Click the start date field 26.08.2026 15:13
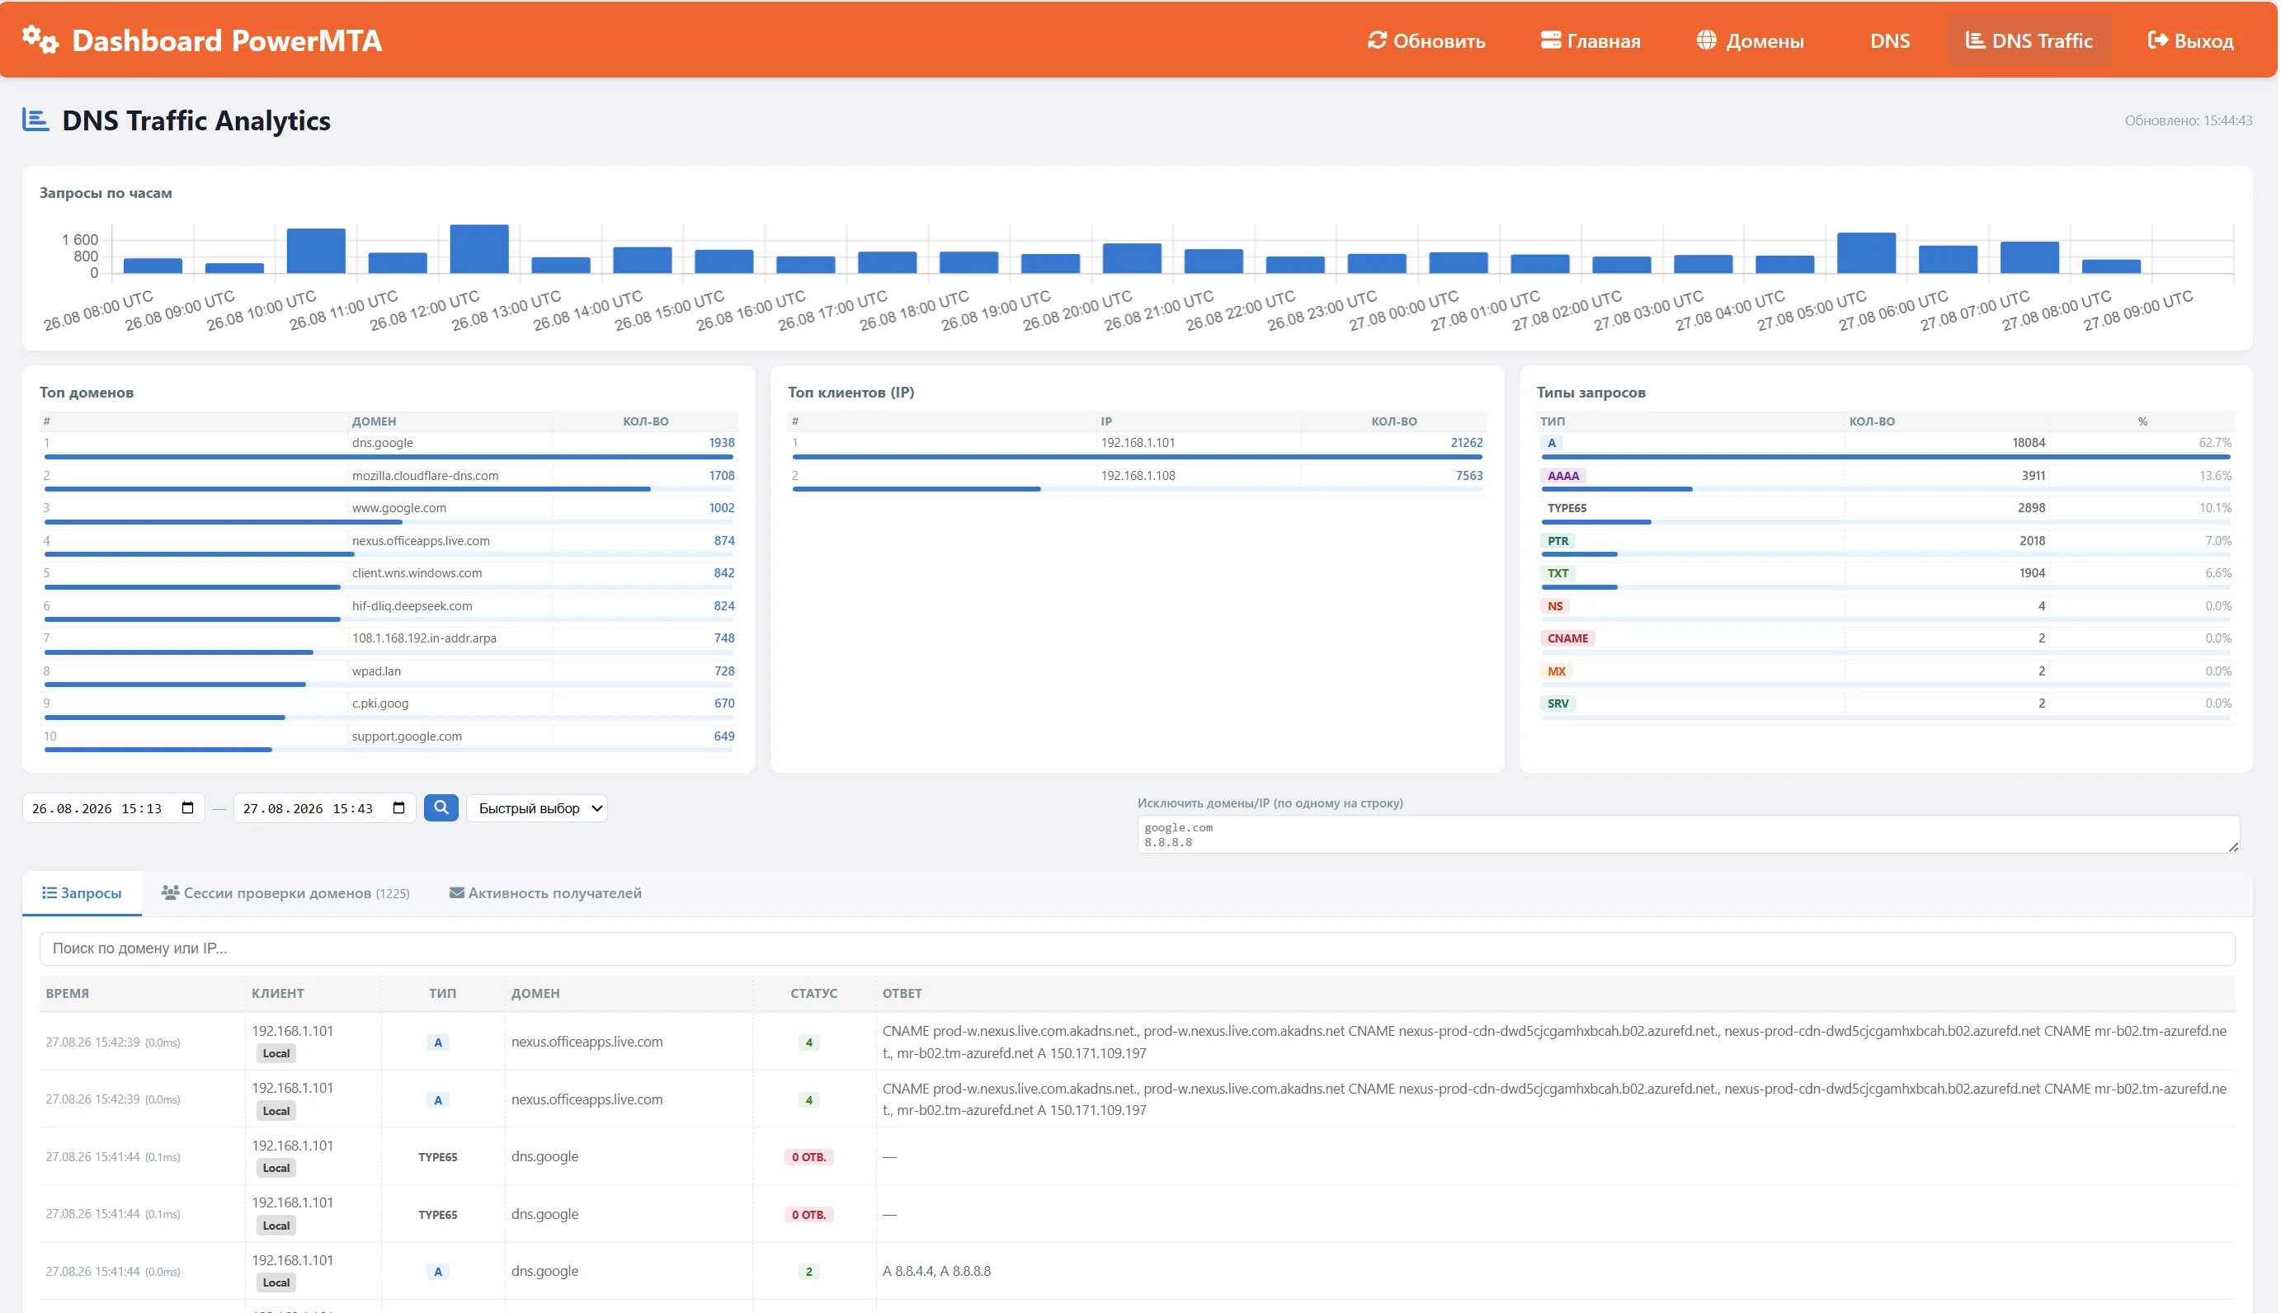 click(x=114, y=808)
